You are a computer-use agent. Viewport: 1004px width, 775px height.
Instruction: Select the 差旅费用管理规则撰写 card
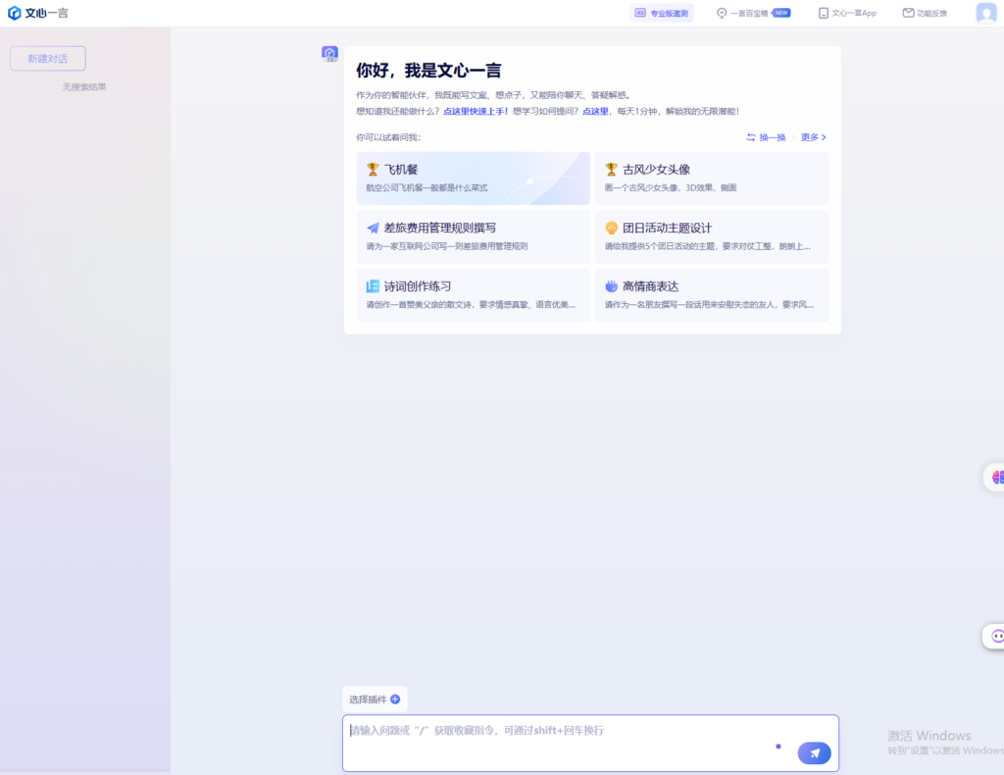tap(474, 236)
